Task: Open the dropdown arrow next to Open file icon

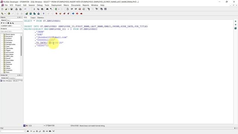Action: [9, 9]
